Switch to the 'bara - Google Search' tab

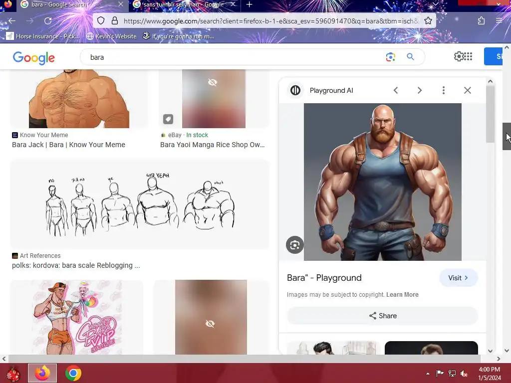click(x=71, y=4)
